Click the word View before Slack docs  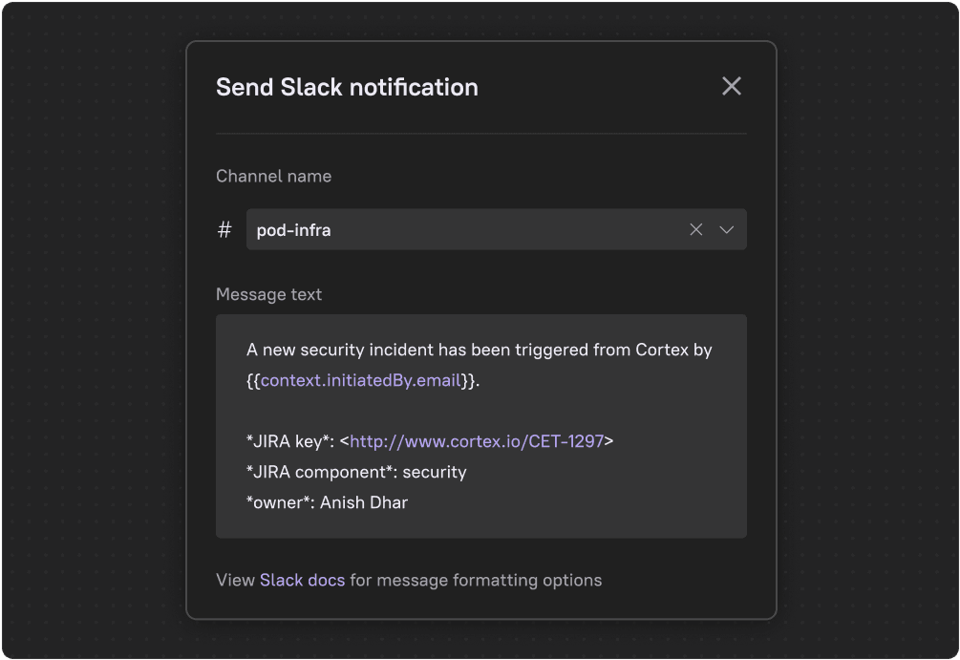point(235,580)
